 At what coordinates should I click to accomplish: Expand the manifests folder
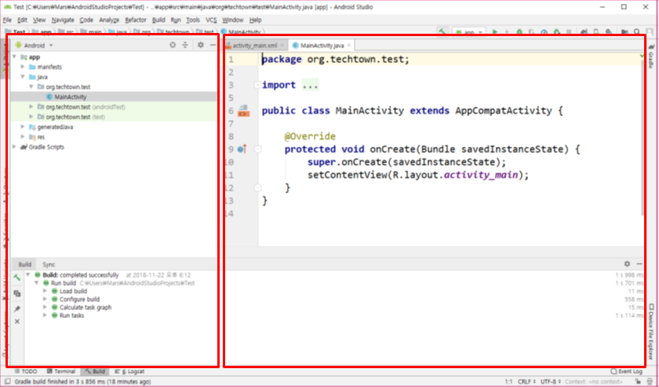click(23, 67)
